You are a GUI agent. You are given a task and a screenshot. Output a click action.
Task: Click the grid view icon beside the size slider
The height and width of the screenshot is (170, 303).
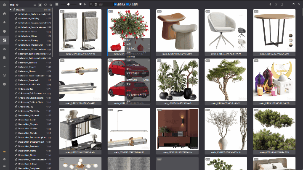tap(57, 4)
